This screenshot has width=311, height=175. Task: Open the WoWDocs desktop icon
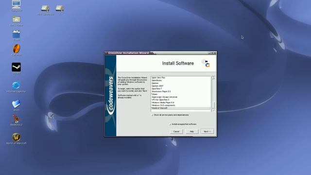coord(16,119)
